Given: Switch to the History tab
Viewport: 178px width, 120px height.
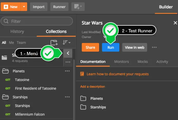Looking at the screenshot, I should click(17, 31).
